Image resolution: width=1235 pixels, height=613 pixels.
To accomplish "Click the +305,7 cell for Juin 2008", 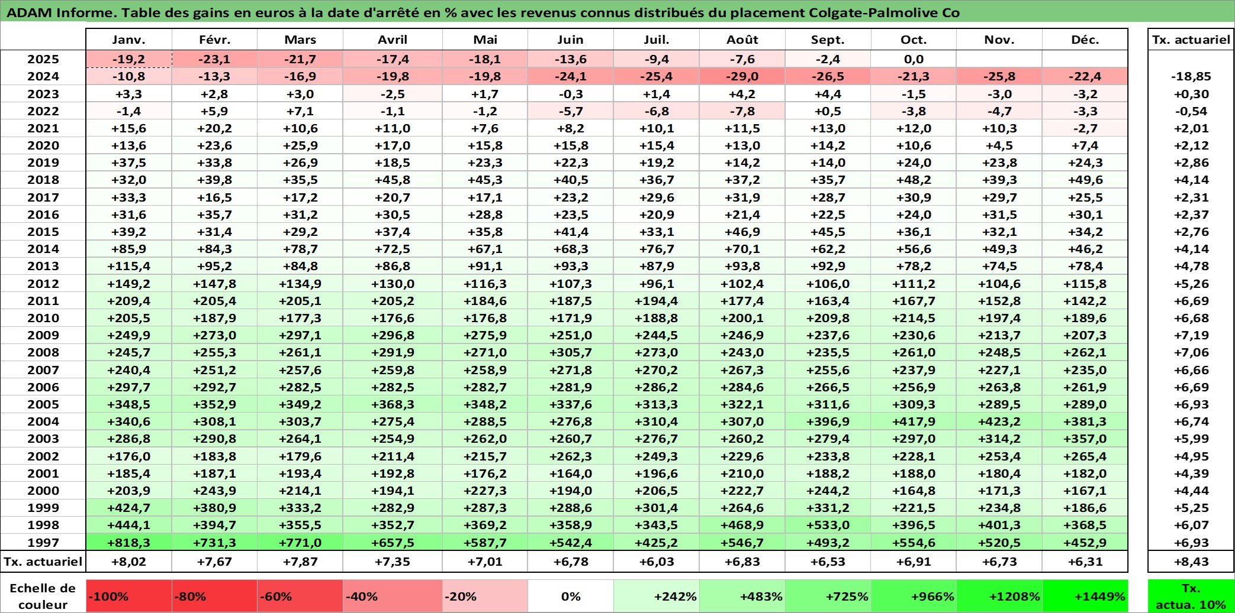I will tap(571, 352).
